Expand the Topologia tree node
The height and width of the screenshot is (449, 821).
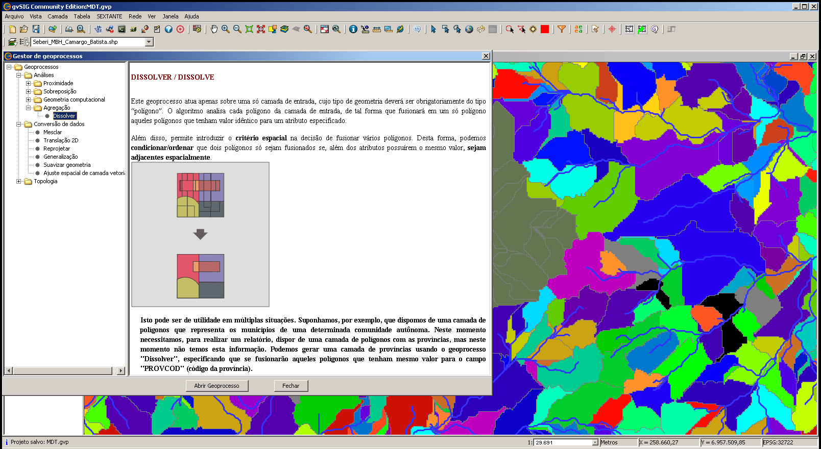click(19, 181)
